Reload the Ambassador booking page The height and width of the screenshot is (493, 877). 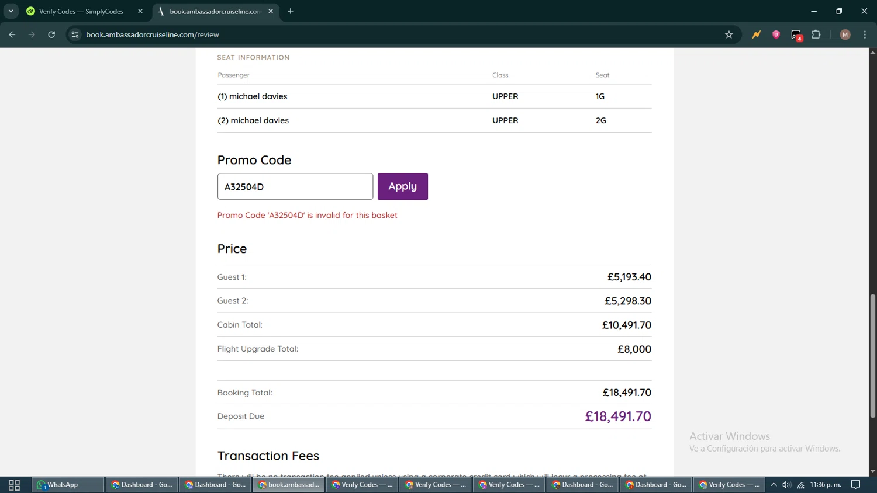point(51,35)
